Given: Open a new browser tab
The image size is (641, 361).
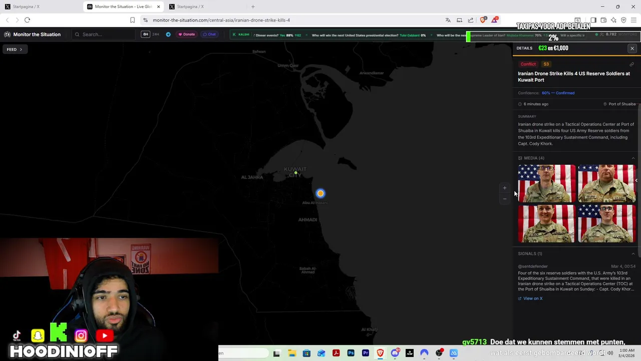Looking at the screenshot, I should click(x=253, y=7).
